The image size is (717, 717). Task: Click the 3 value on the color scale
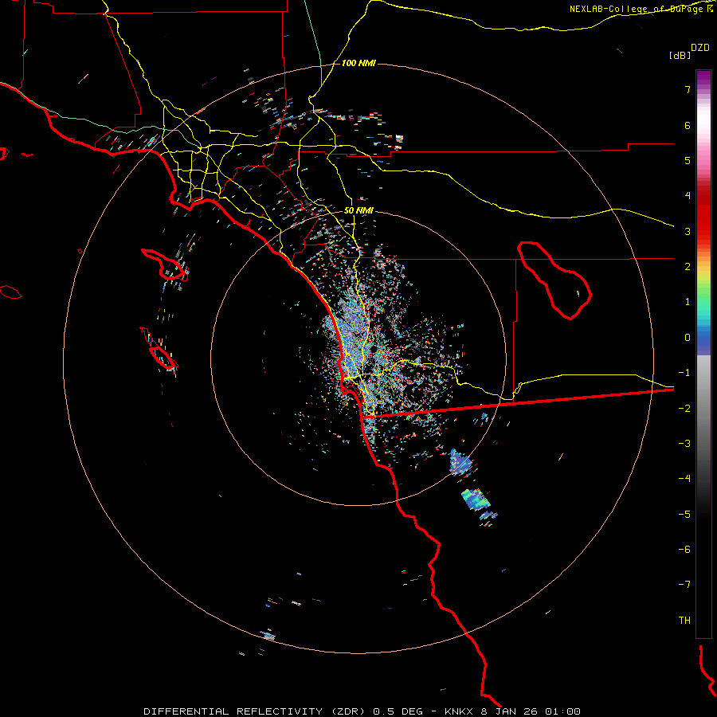pyautogui.click(x=688, y=231)
